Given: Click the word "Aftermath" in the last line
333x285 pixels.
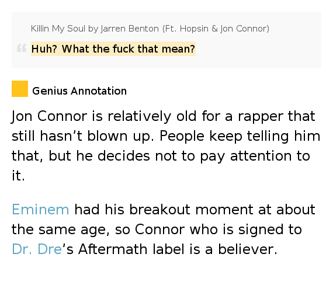Looking at the screenshot, I should [113, 249].
